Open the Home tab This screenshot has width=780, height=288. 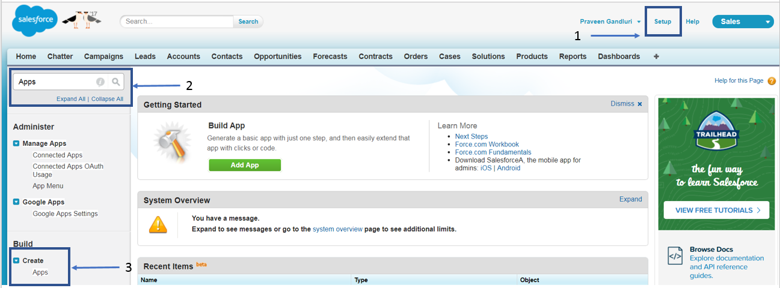click(x=26, y=56)
